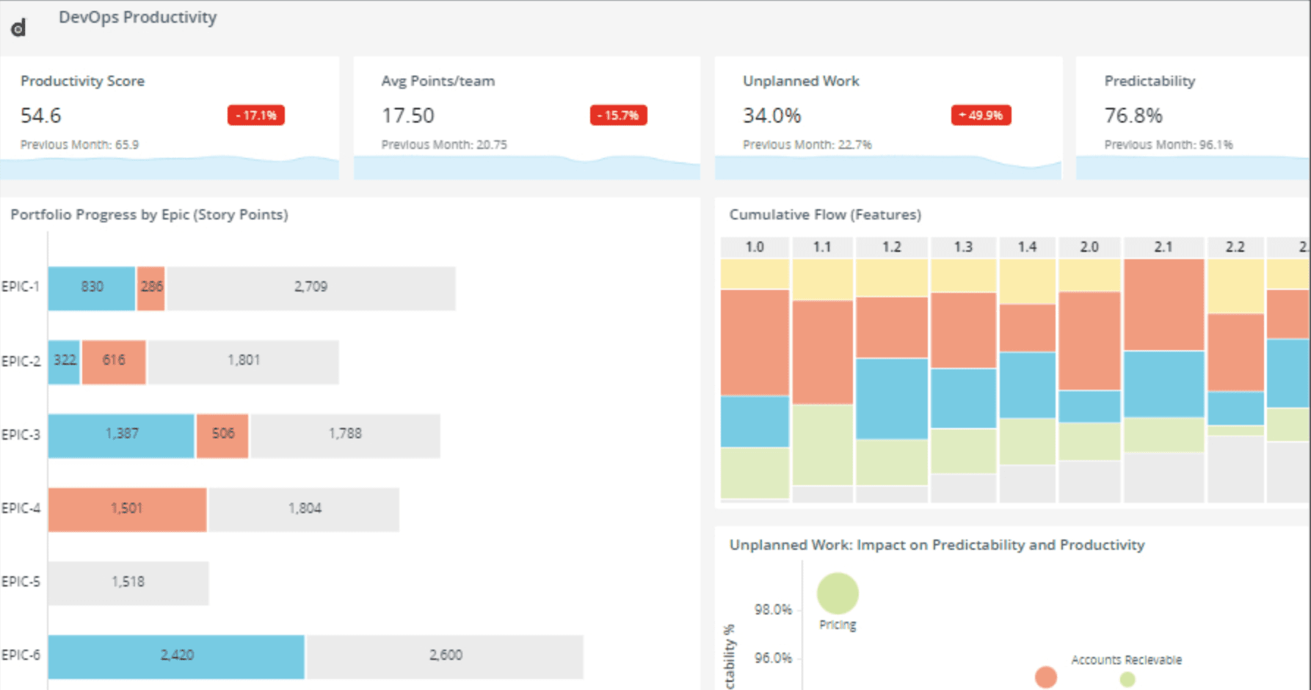Click the blue segment in column 1.2

click(892, 399)
